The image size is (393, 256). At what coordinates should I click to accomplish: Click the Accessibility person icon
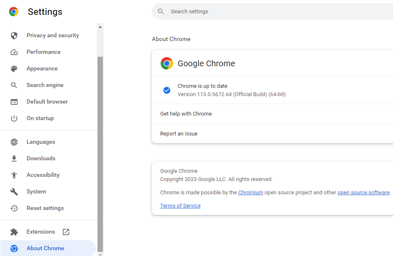(x=14, y=175)
